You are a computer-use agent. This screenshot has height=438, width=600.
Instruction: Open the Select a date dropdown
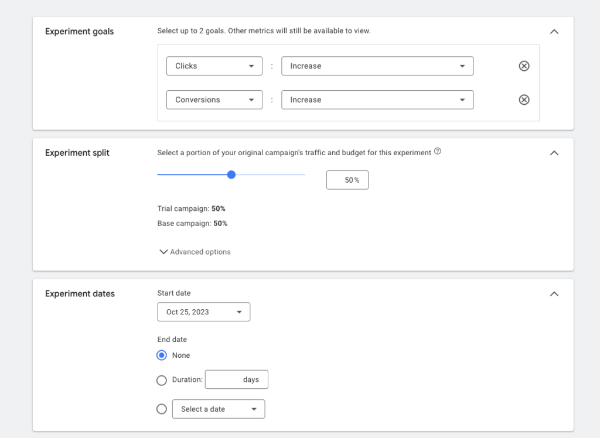click(218, 409)
